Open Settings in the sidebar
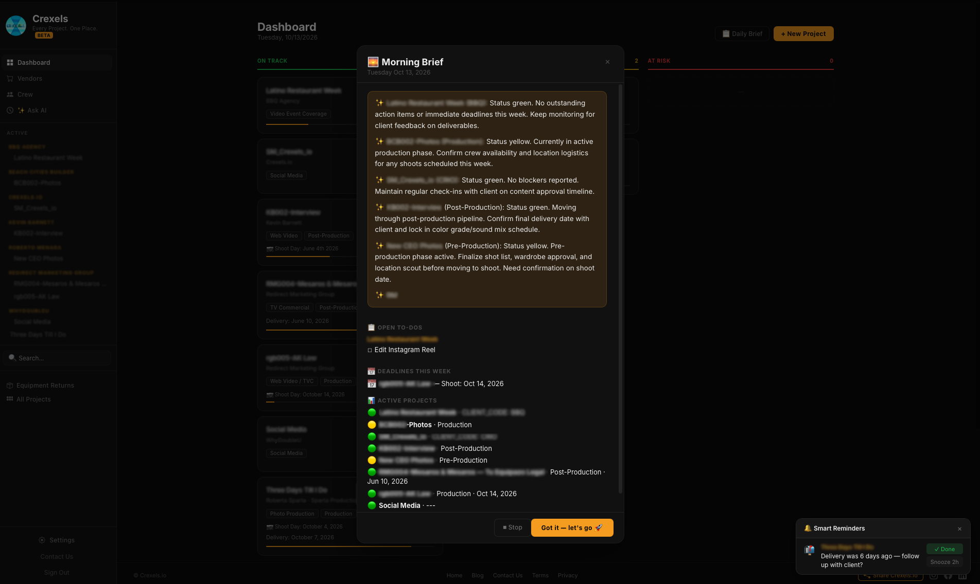 [x=57, y=540]
